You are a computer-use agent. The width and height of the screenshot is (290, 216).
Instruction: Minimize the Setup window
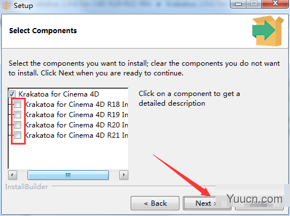click(x=238, y=4)
